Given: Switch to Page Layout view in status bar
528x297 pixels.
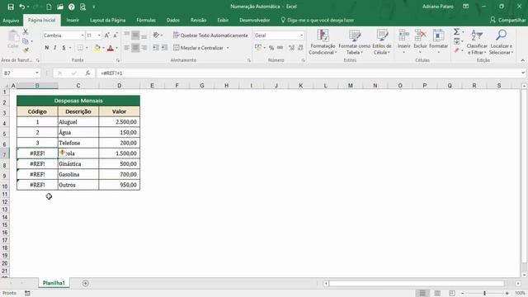Looking at the screenshot, I should pyautogui.click(x=437, y=294).
